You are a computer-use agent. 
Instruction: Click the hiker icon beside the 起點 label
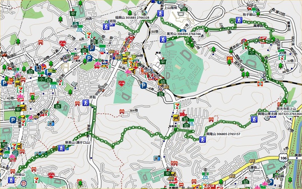[106, 27]
